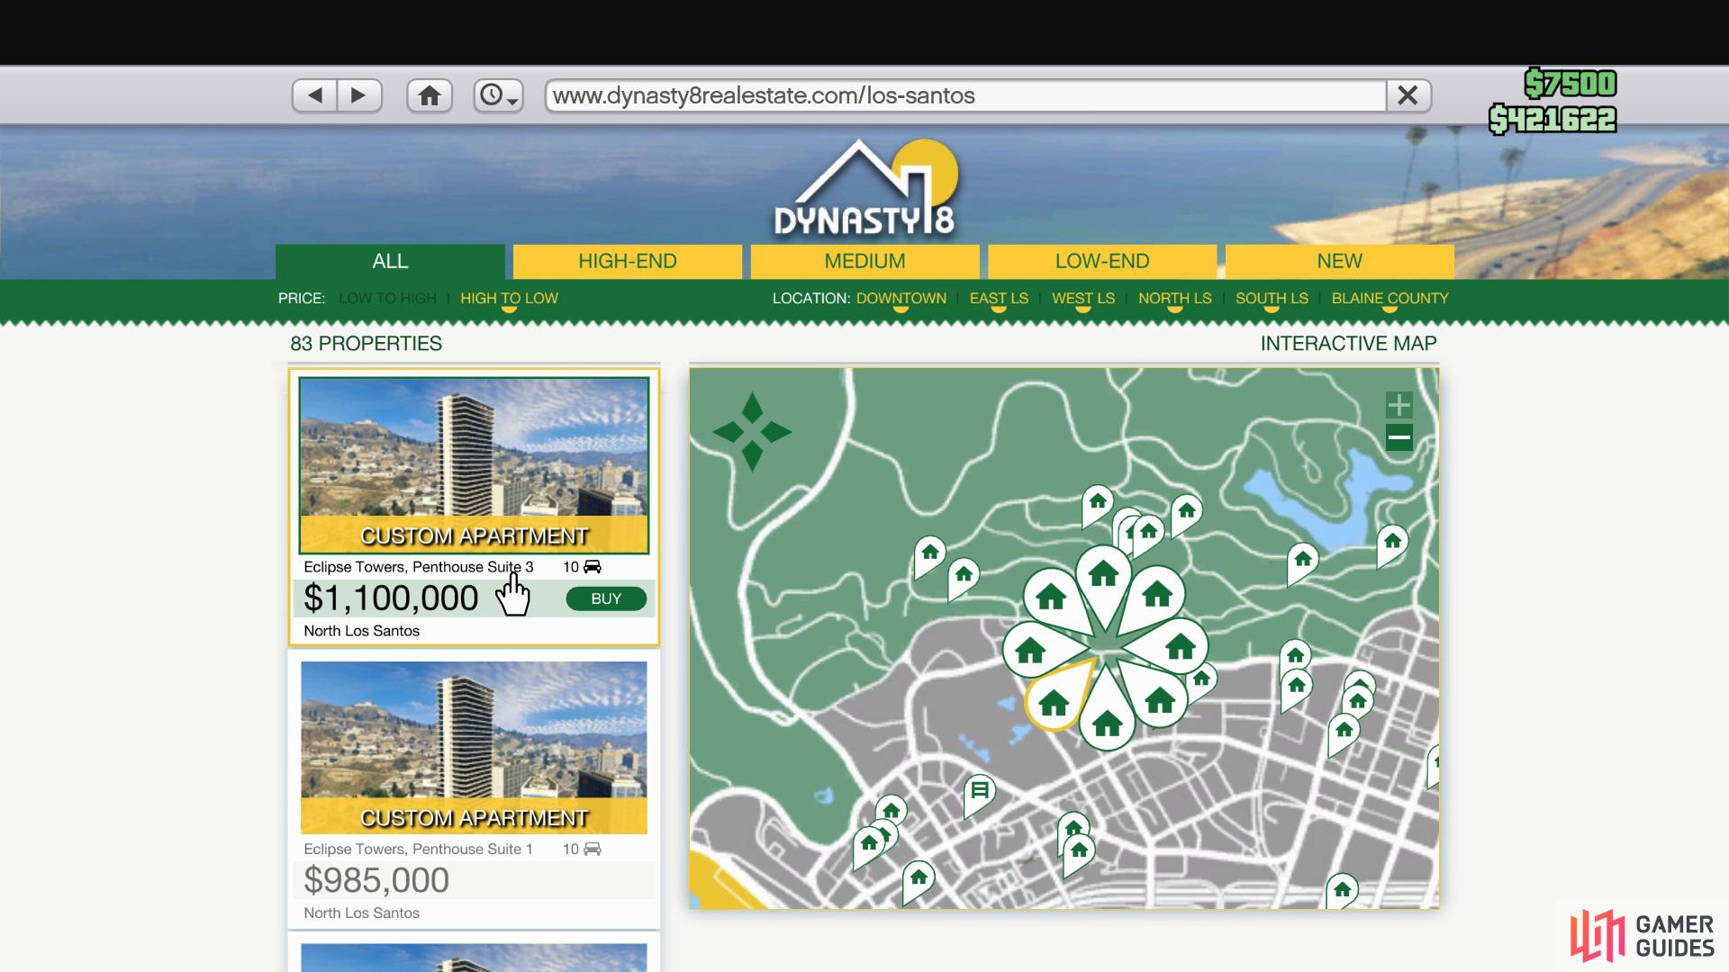Sort price HIGH TO LOW

[509, 298]
